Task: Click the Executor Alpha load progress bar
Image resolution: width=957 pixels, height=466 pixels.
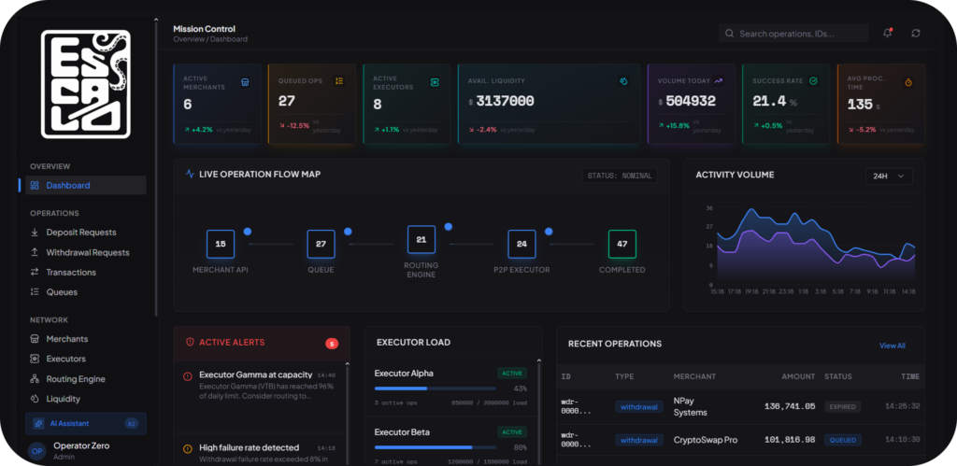Action: [436, 388]
